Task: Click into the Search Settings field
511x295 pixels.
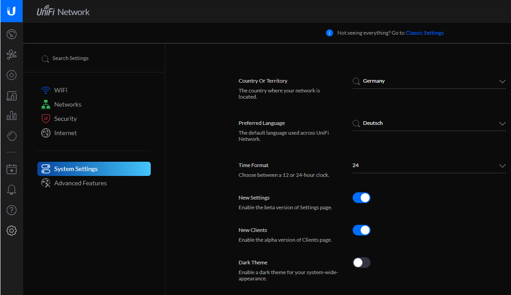Action: [x=94, y=58]
